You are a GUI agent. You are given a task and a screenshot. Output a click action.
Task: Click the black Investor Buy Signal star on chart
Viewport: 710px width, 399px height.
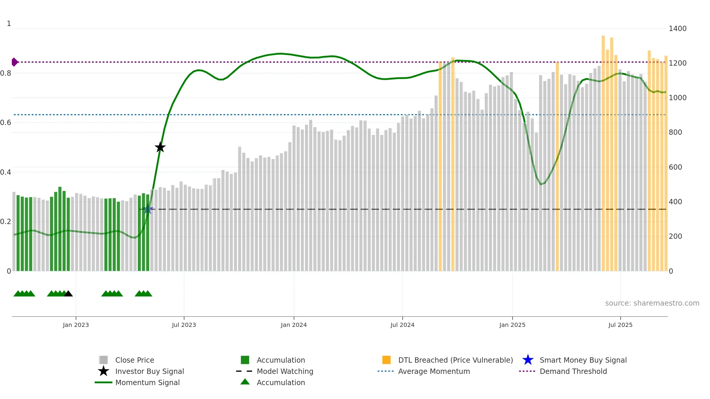coord(160,147)
